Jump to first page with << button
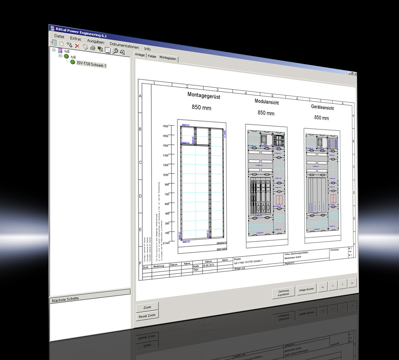Image resolution: width=399 pixels, height=360 pixels. [323, 287]
